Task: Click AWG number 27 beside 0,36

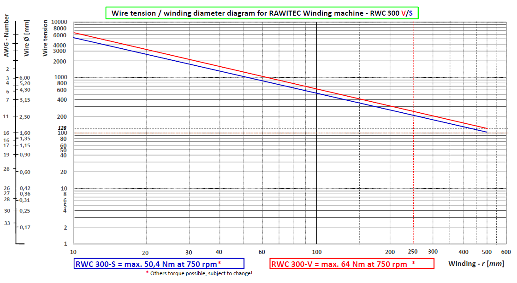Action: click(7, 193)
